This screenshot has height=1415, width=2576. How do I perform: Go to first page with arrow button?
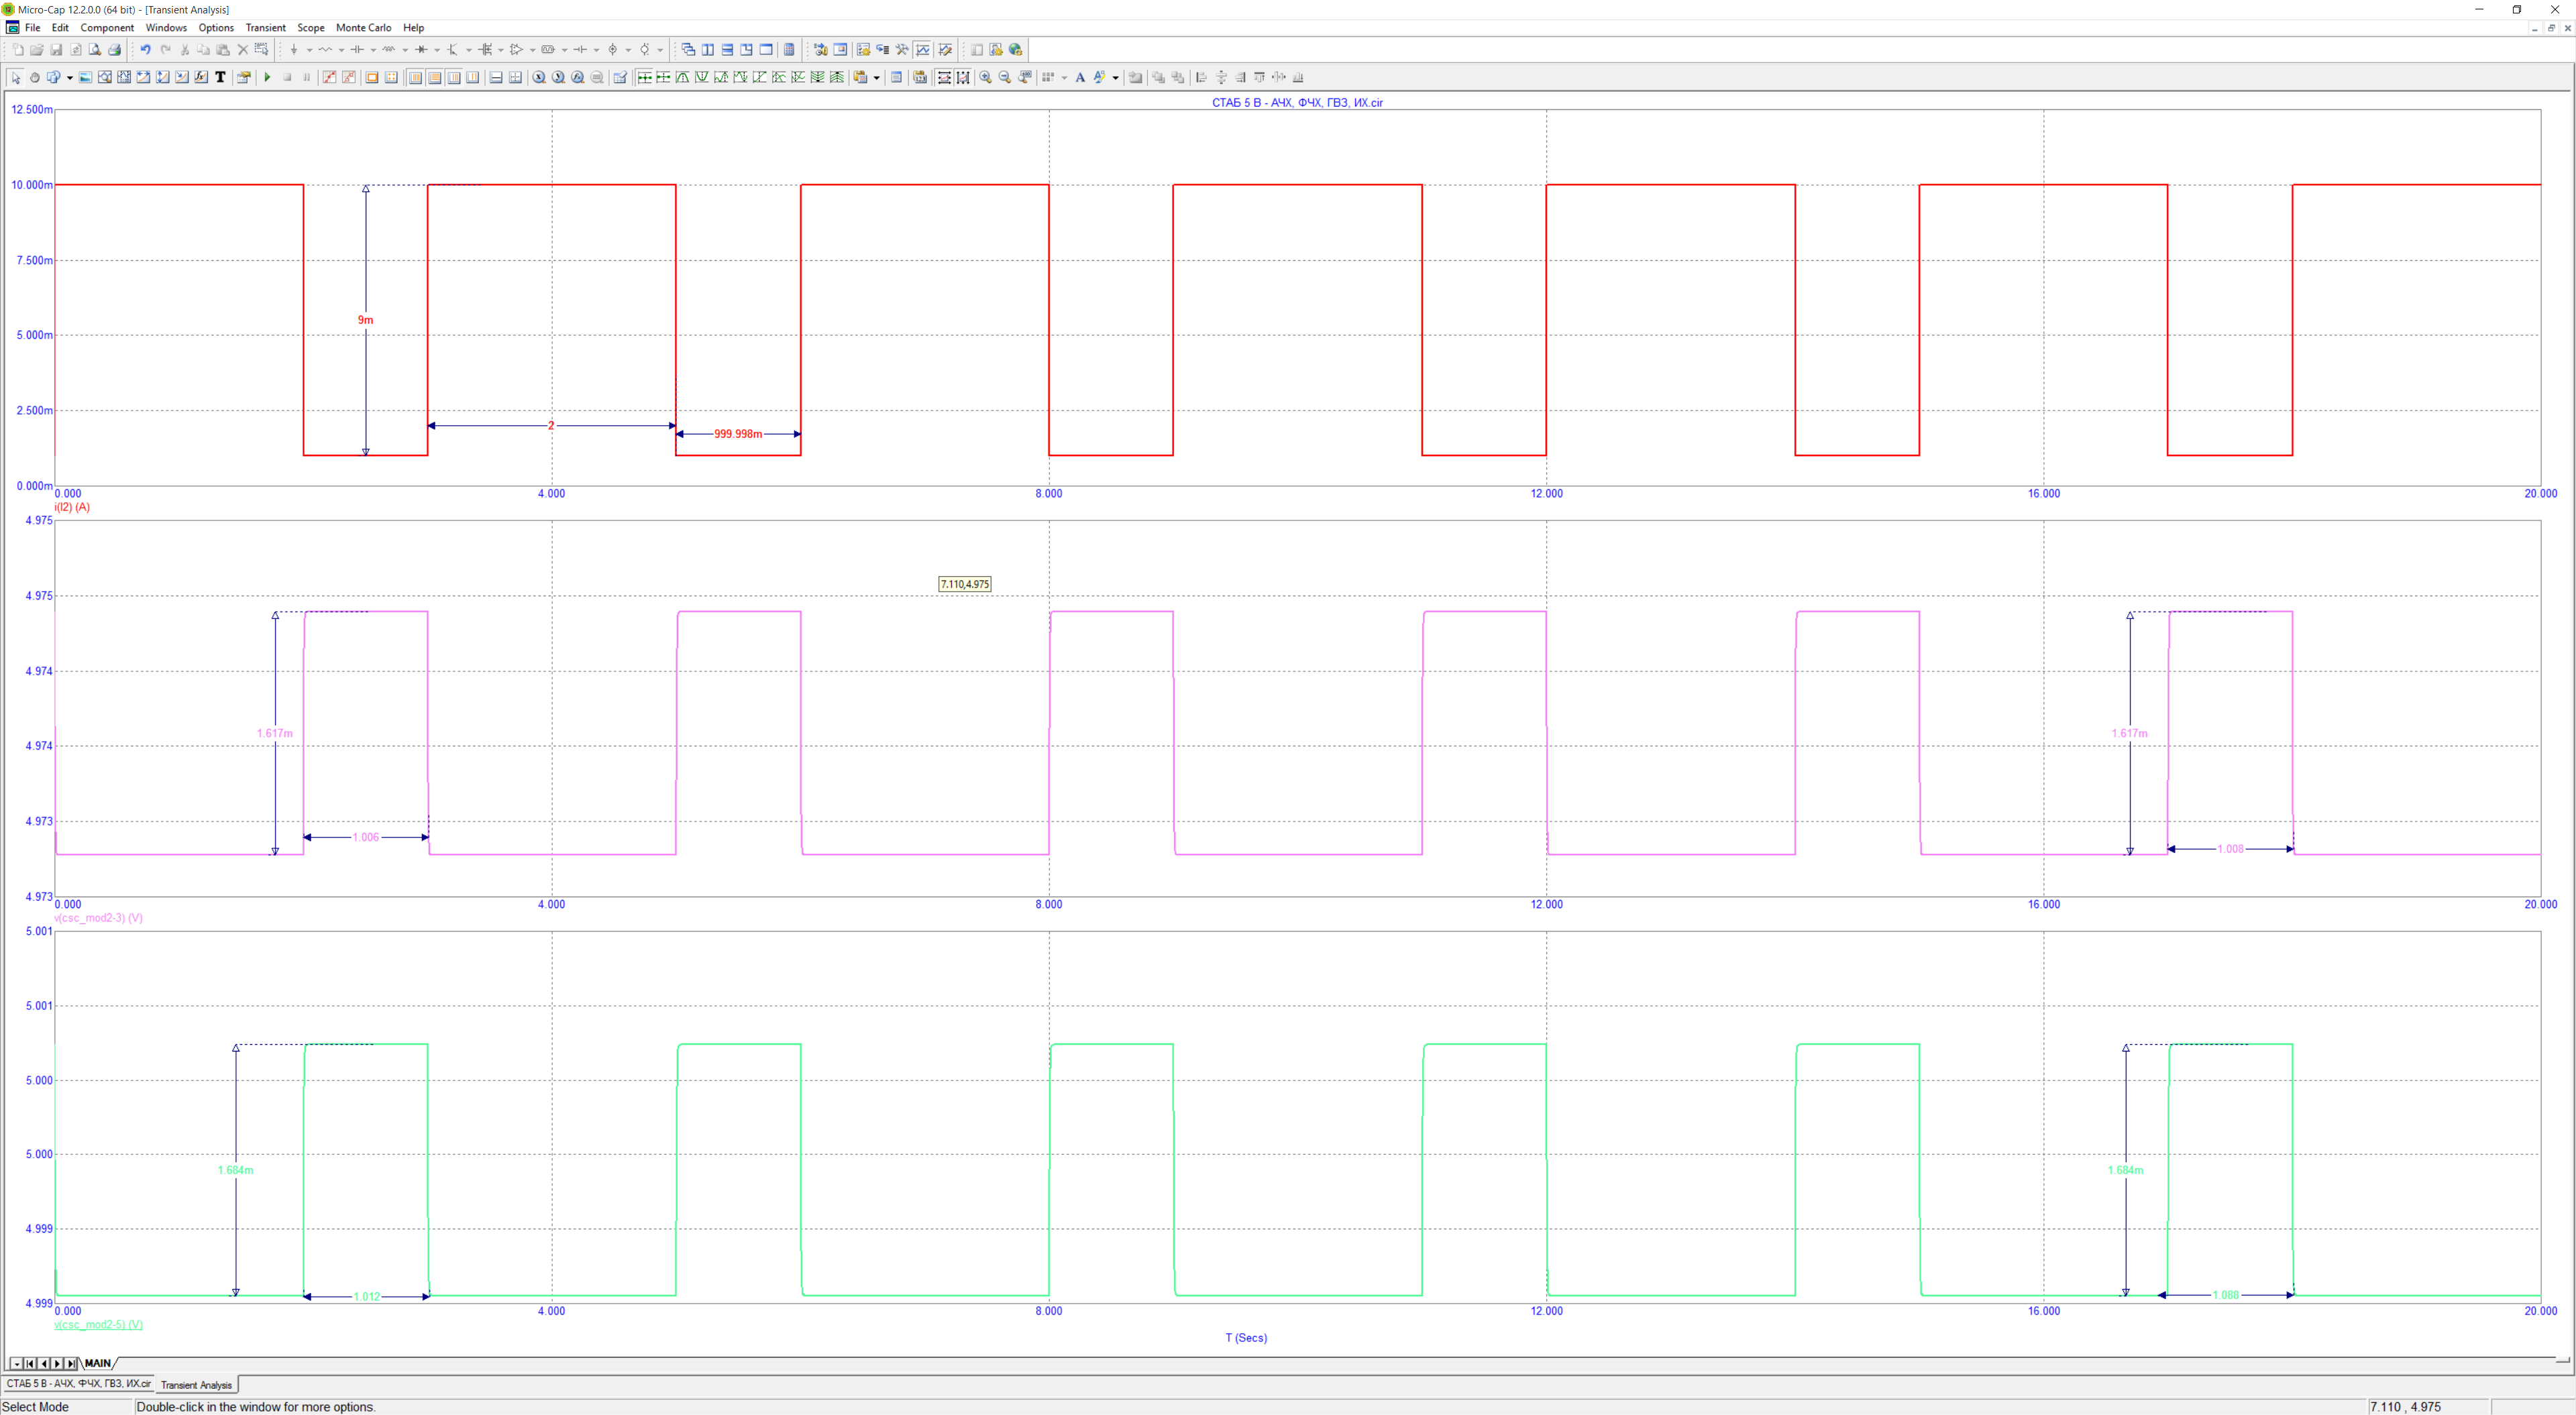pos(30,1363)
